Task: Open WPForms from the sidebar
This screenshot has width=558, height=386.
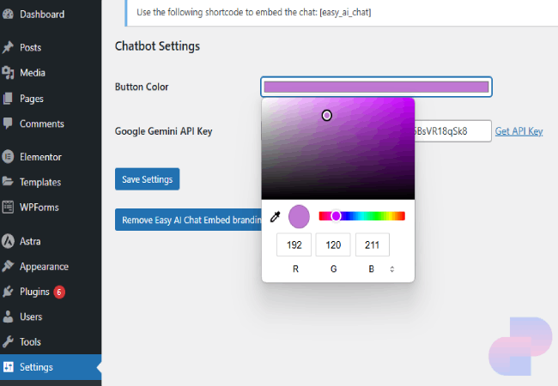Action: (x=39, y=208)
